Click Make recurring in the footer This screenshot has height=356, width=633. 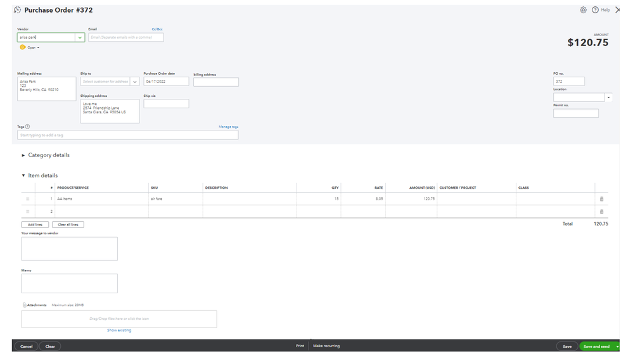click(x=326, y=346)
